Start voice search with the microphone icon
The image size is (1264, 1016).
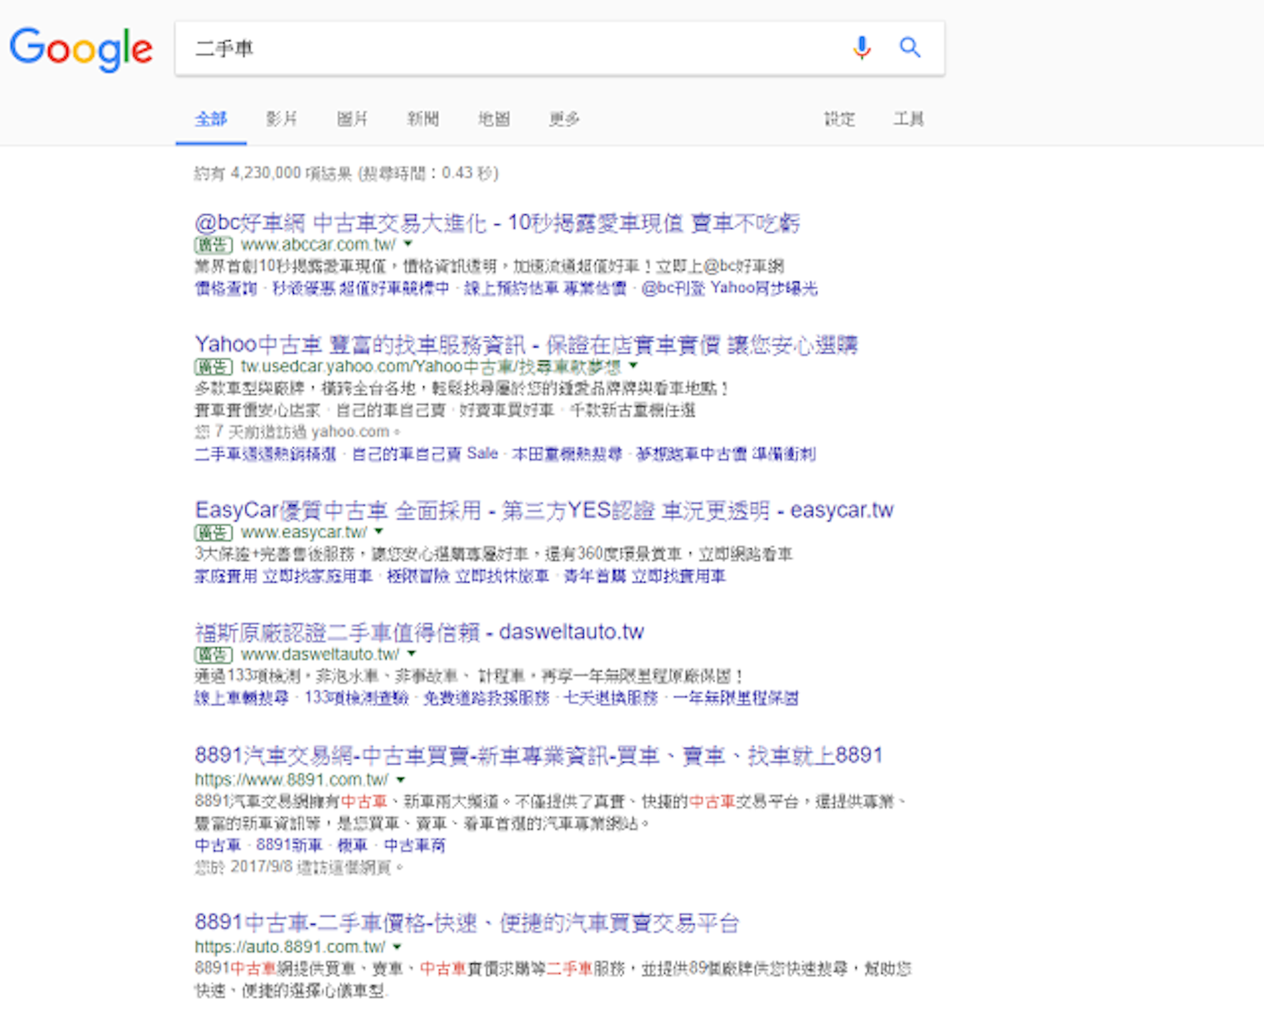pyautogui.click(x=861, y=48)
